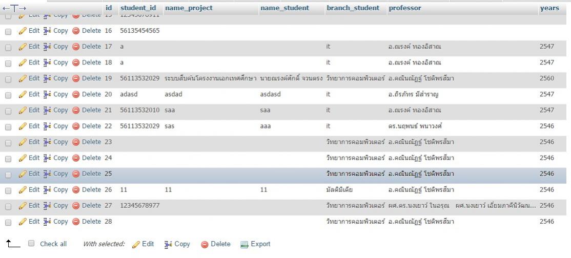Click the red Delete icon in row 27
The height and width of the screenshot is (258, 571).
(76, 206)
